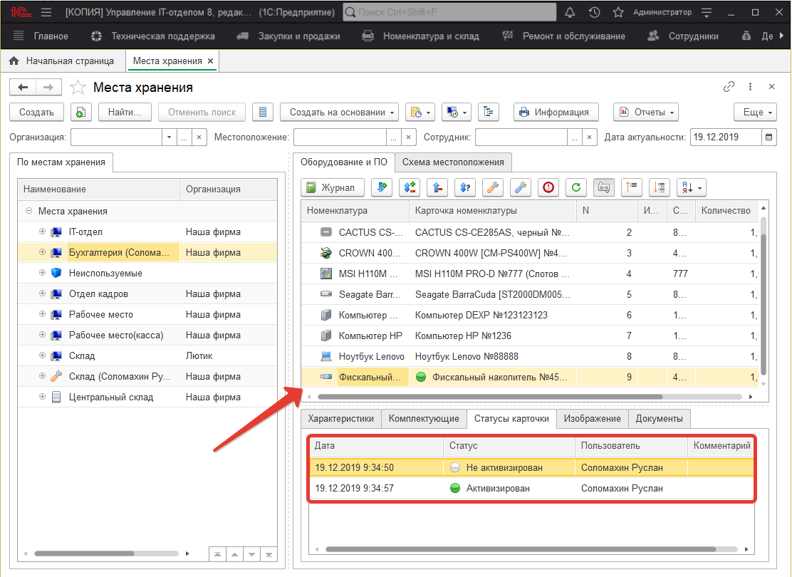This screenshot has height=577, width=792.
Task: Collapse the Места хранения root node
Action: pos(28,211)
